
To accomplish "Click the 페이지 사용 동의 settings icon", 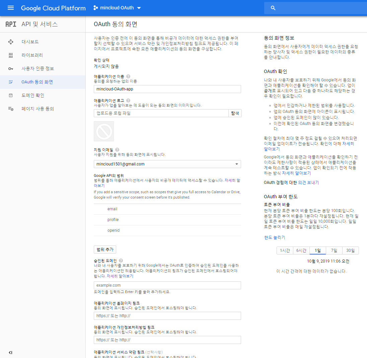I will click(11, 109).
